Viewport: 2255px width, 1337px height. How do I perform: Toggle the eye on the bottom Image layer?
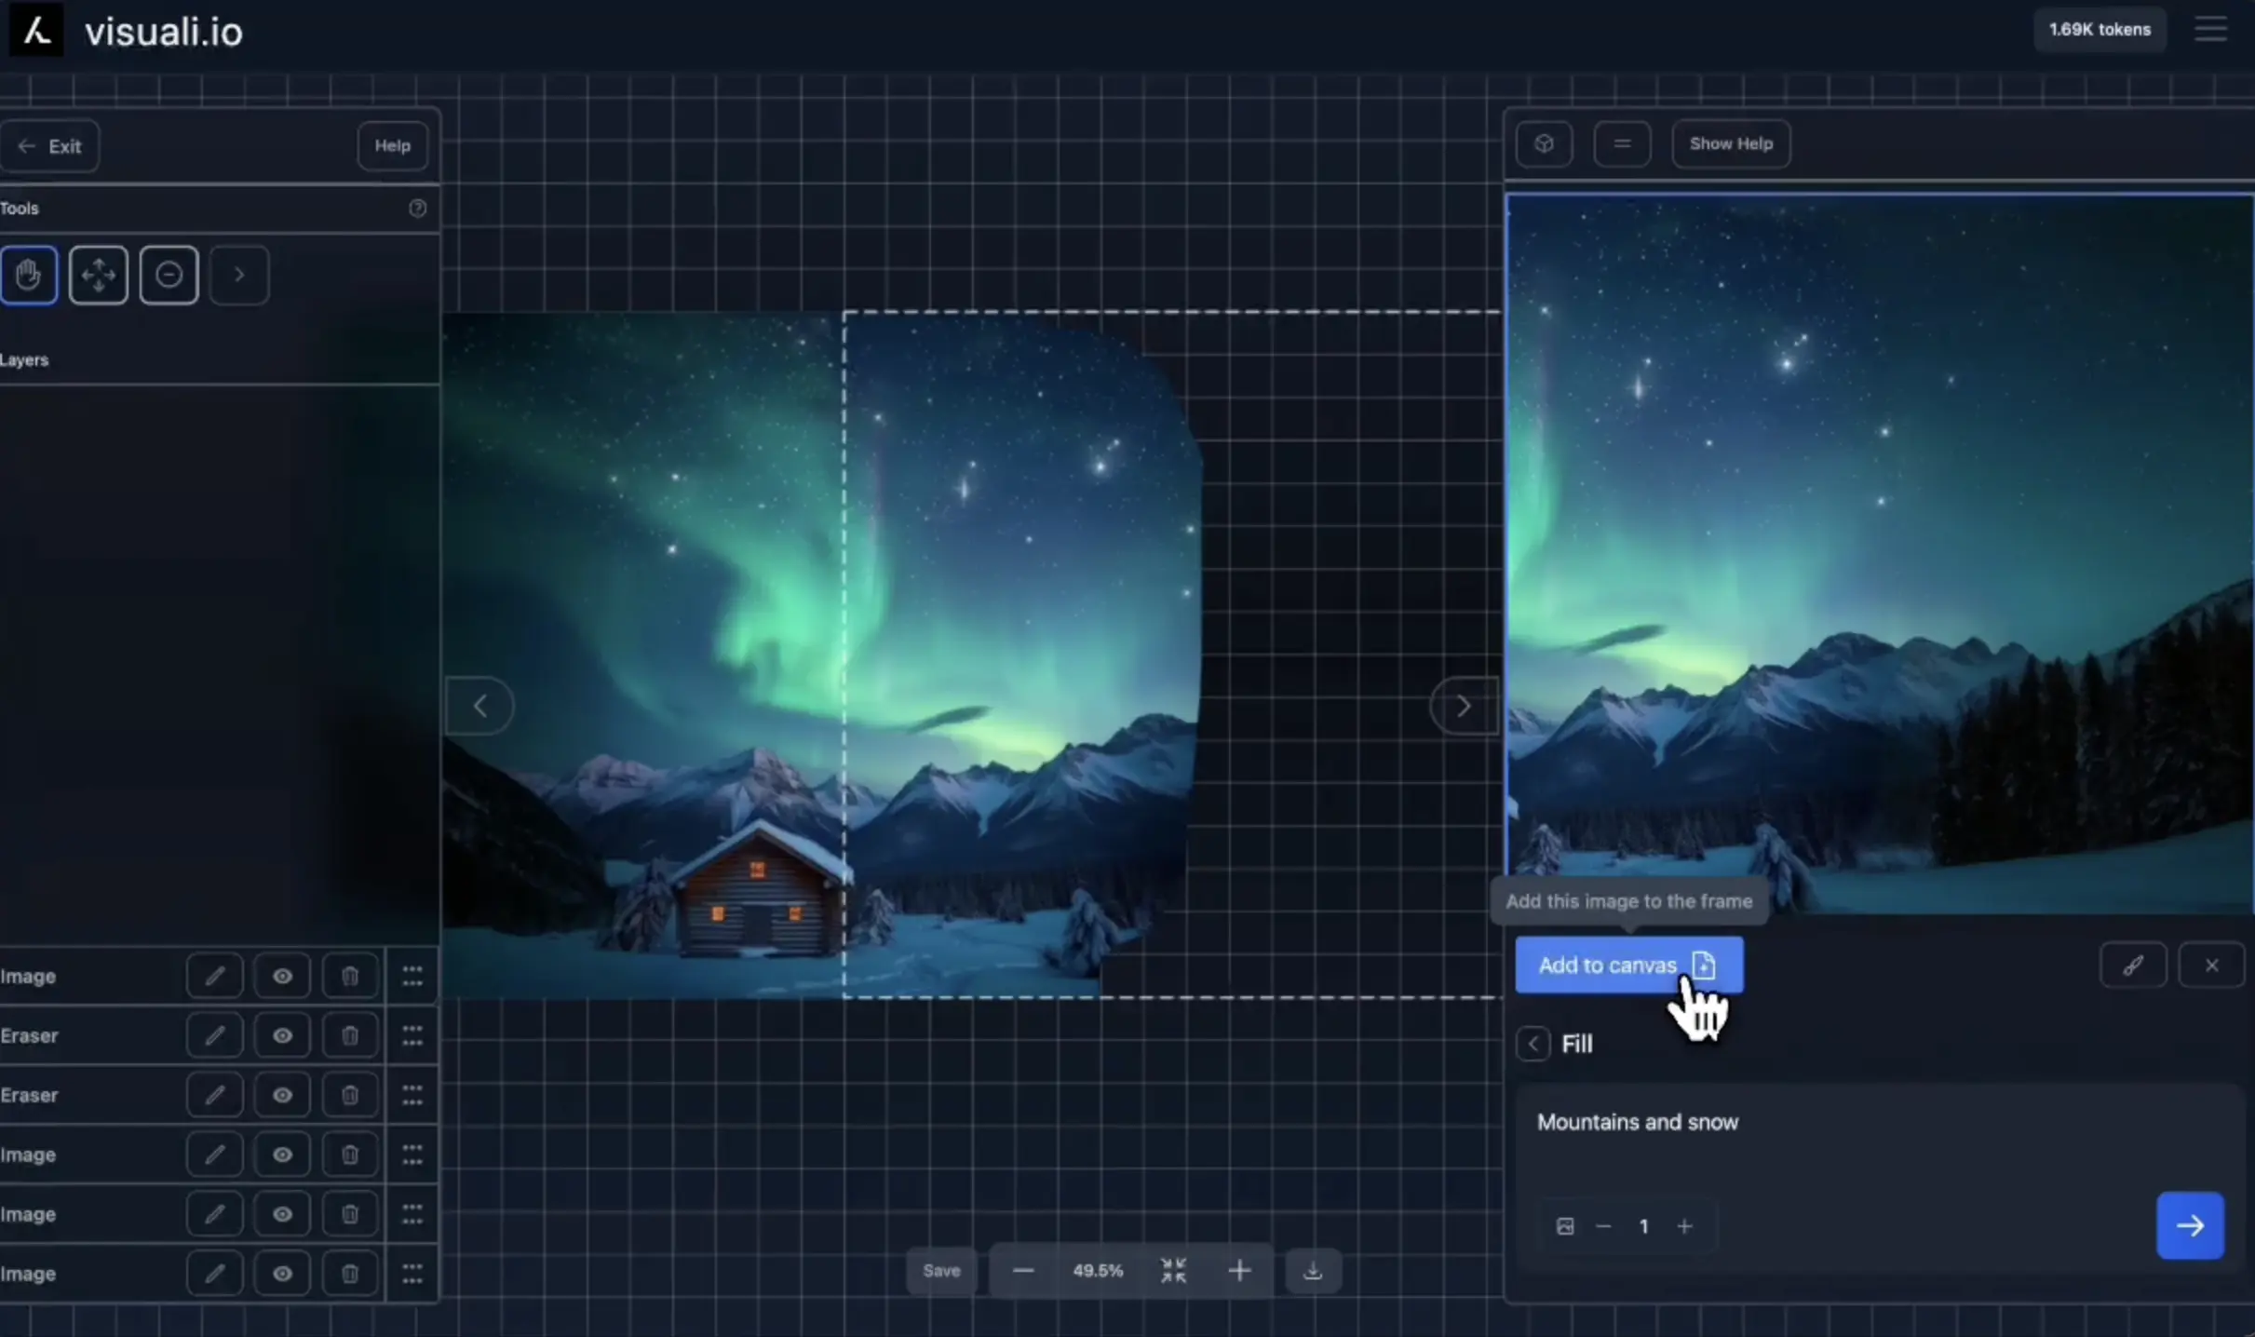coord(282,1274)
